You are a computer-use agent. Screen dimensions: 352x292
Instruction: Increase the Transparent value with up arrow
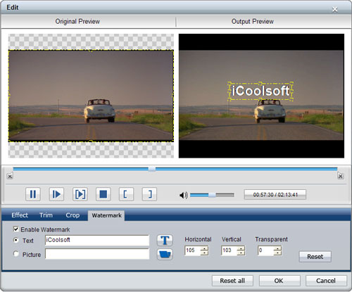277,248
